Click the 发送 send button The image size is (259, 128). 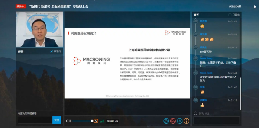[57, 120]
